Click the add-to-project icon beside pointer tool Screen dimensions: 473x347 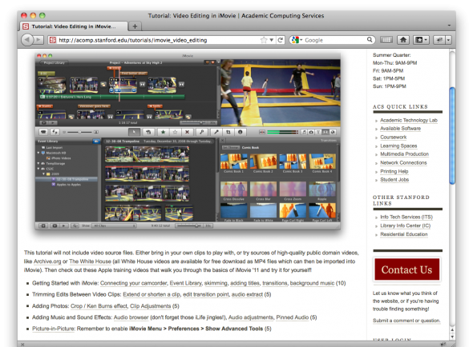pyautogui.click(x=148, y=132)
